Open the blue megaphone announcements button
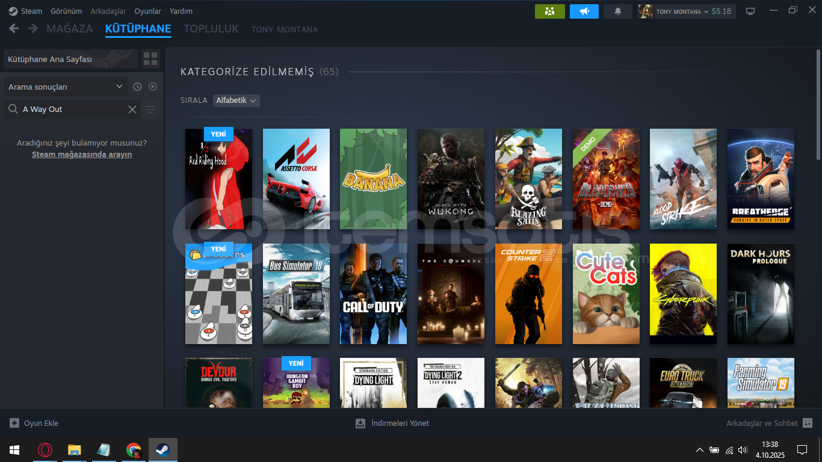Screen dimensions: 822x462 [584, 11]
